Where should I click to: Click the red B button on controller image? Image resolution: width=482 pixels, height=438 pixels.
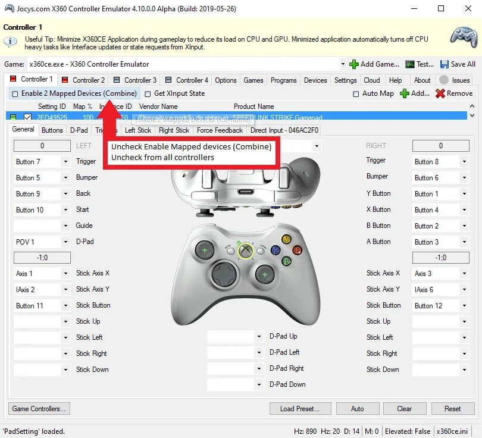click(298, 250)
